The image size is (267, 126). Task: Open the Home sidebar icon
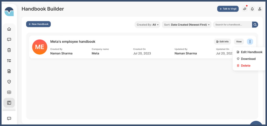(9, 29)
